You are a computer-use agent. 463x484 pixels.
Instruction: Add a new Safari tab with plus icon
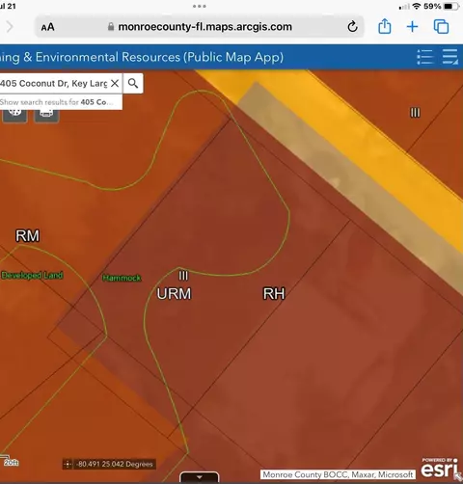tap(412, 27)
